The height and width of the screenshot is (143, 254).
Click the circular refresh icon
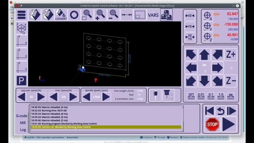(x=74, y=15)
